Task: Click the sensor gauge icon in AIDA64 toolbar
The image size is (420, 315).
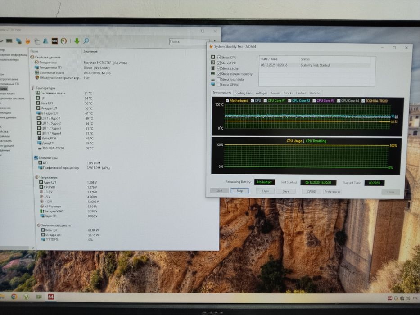Action: pos(64,41)
